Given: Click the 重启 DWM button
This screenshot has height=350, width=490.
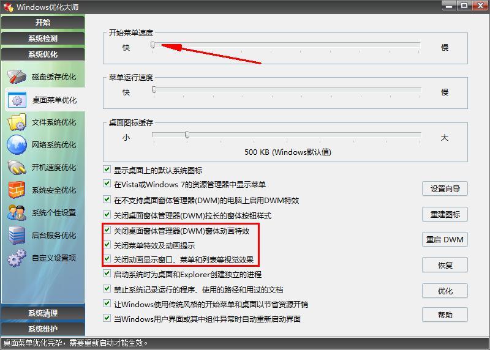Looking at the screenshot, I should [x=445, y=239].
